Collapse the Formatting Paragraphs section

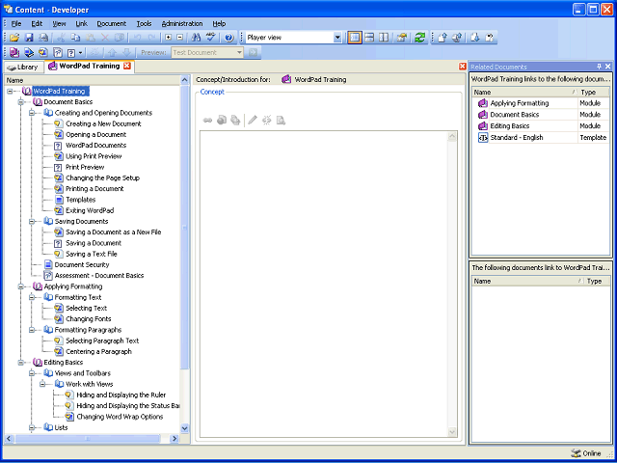32,330
